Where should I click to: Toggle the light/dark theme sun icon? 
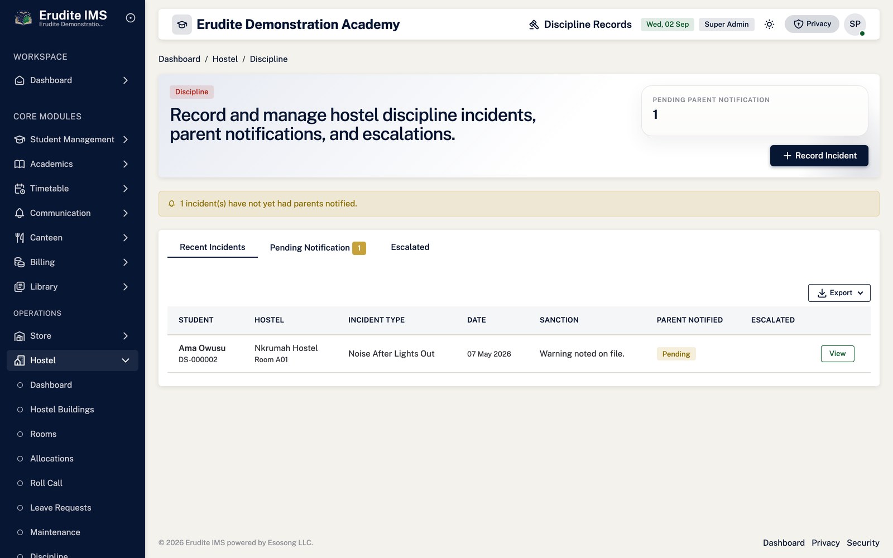[x=769, y=25]
